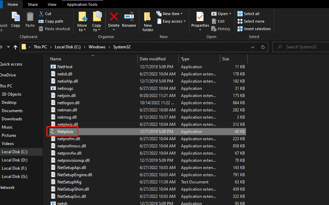
Task: Expand the address bar history dropdown
Action: tap(253, 47)
